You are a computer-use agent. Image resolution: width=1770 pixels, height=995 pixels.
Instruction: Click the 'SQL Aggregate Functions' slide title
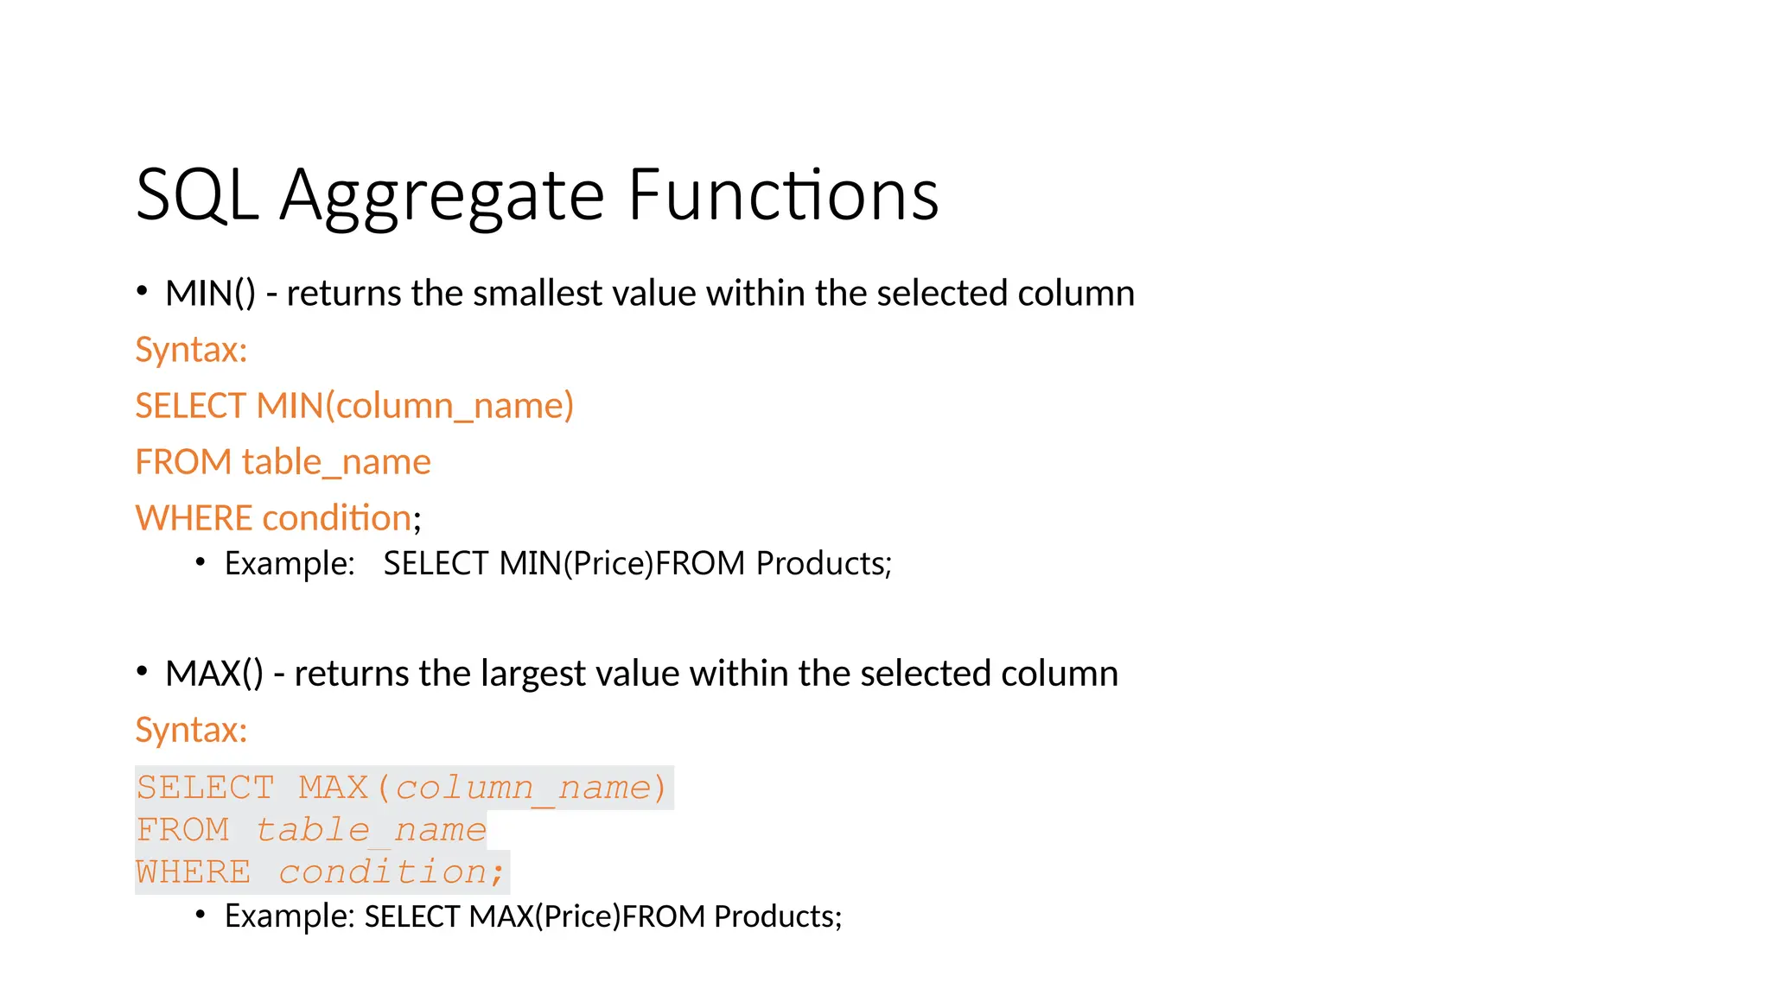click(537, 195)
